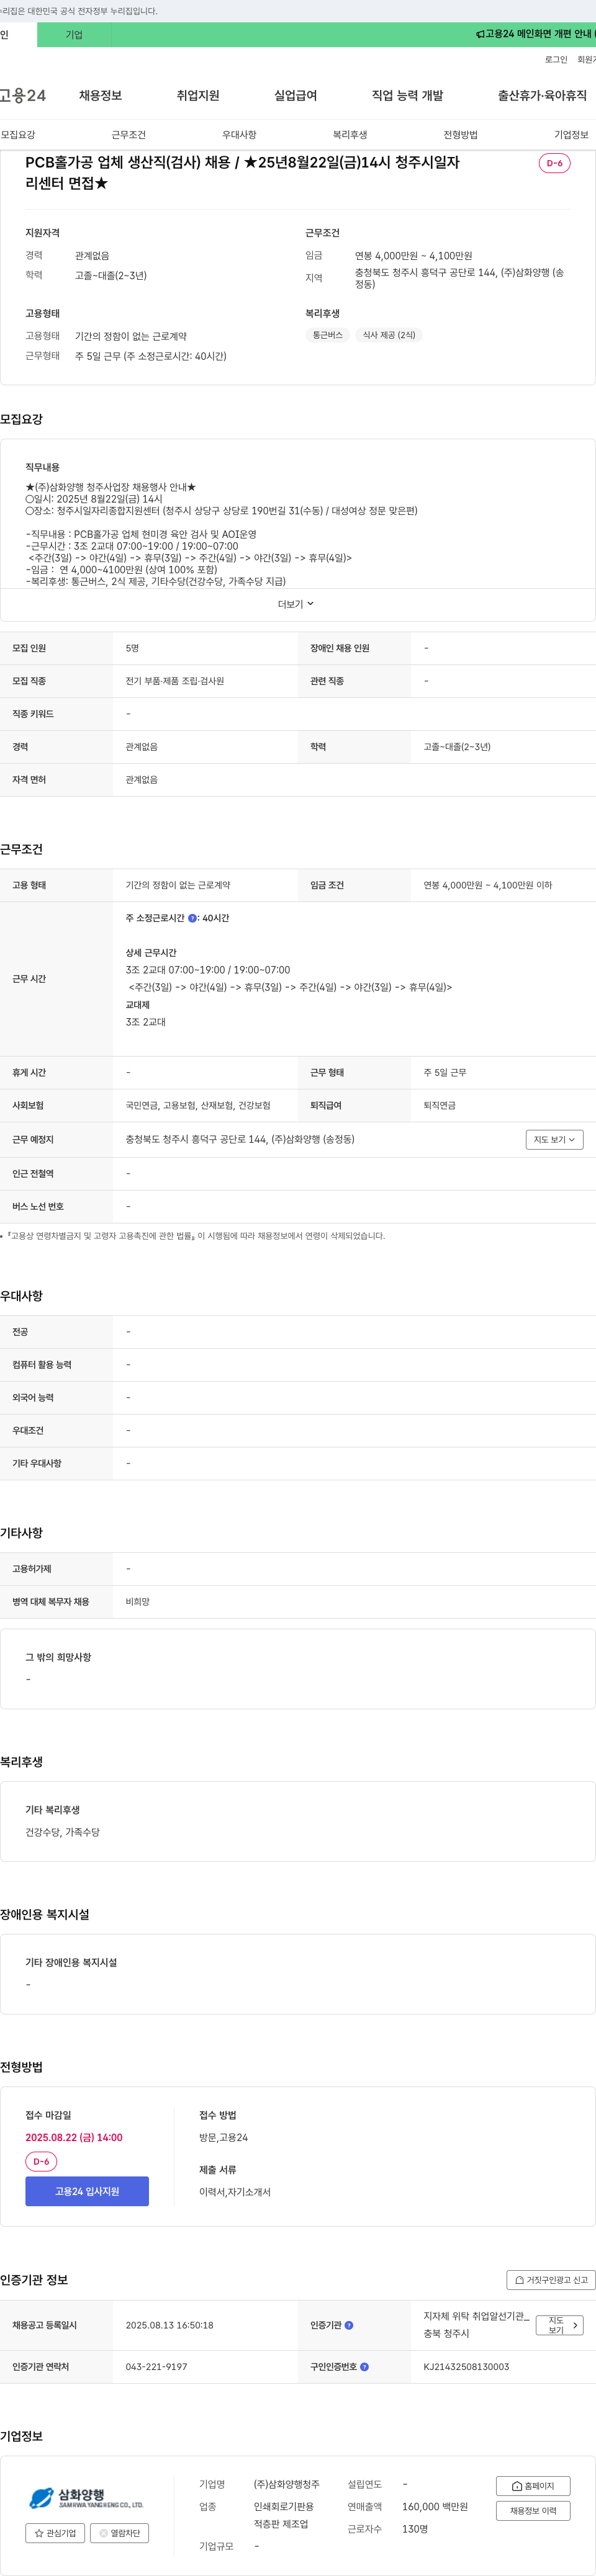Click the 관심기업 star button

55,2533
